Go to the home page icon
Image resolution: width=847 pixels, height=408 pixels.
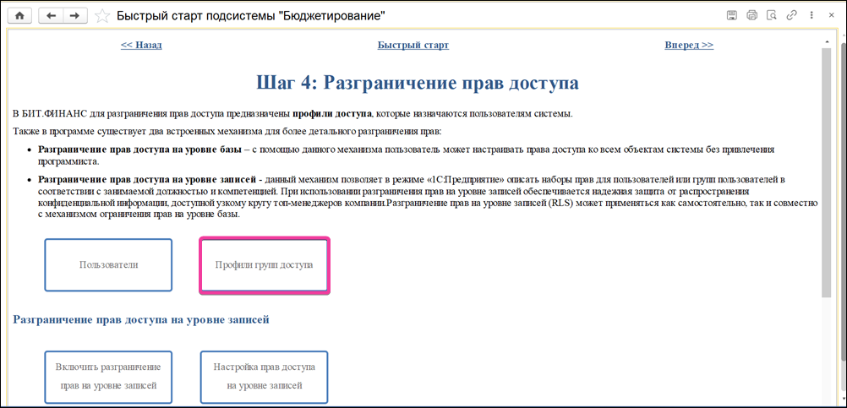tap(19, 16)
